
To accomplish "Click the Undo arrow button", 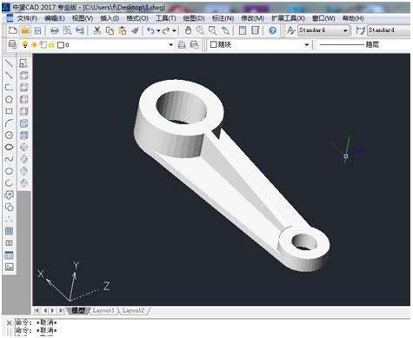I will pyautogui.click(x=150, y=30).
